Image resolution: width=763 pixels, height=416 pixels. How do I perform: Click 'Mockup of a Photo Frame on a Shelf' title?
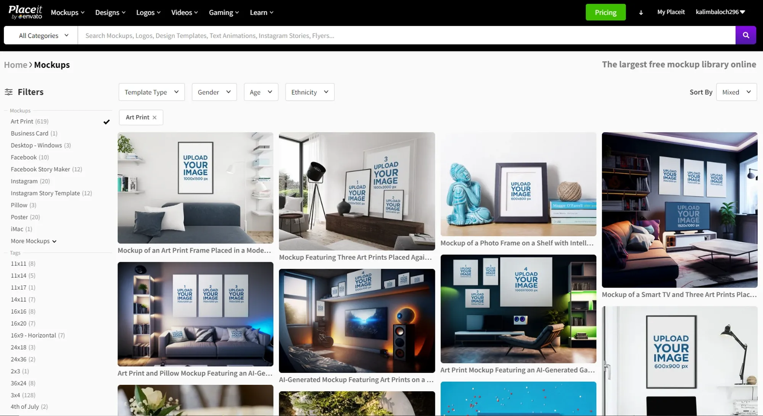pos(517,243)
